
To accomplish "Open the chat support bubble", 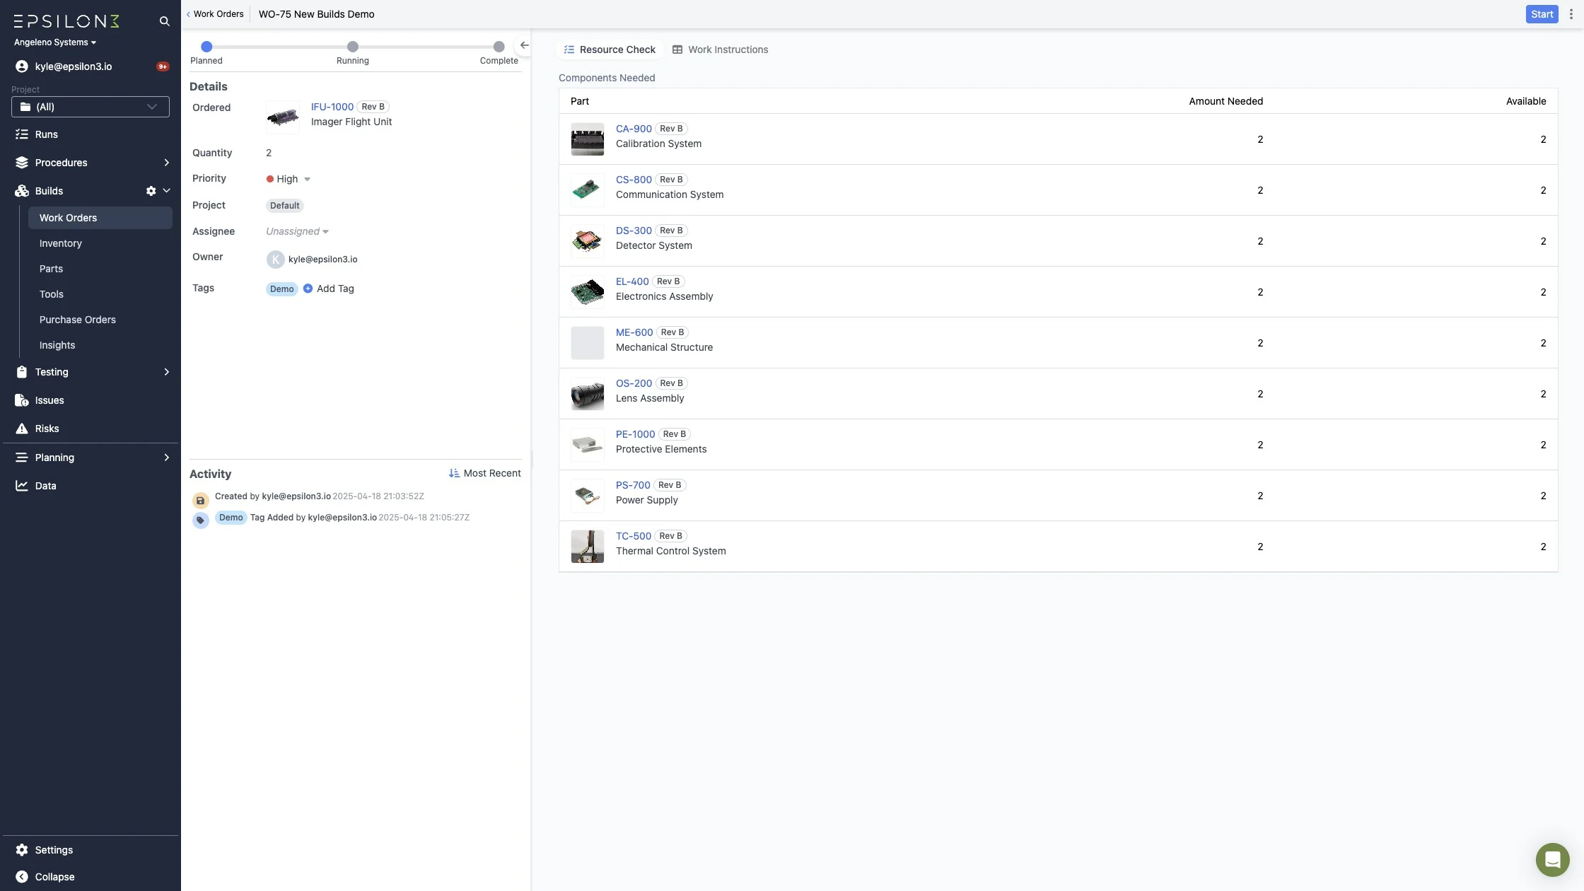I will (1552, 859).
